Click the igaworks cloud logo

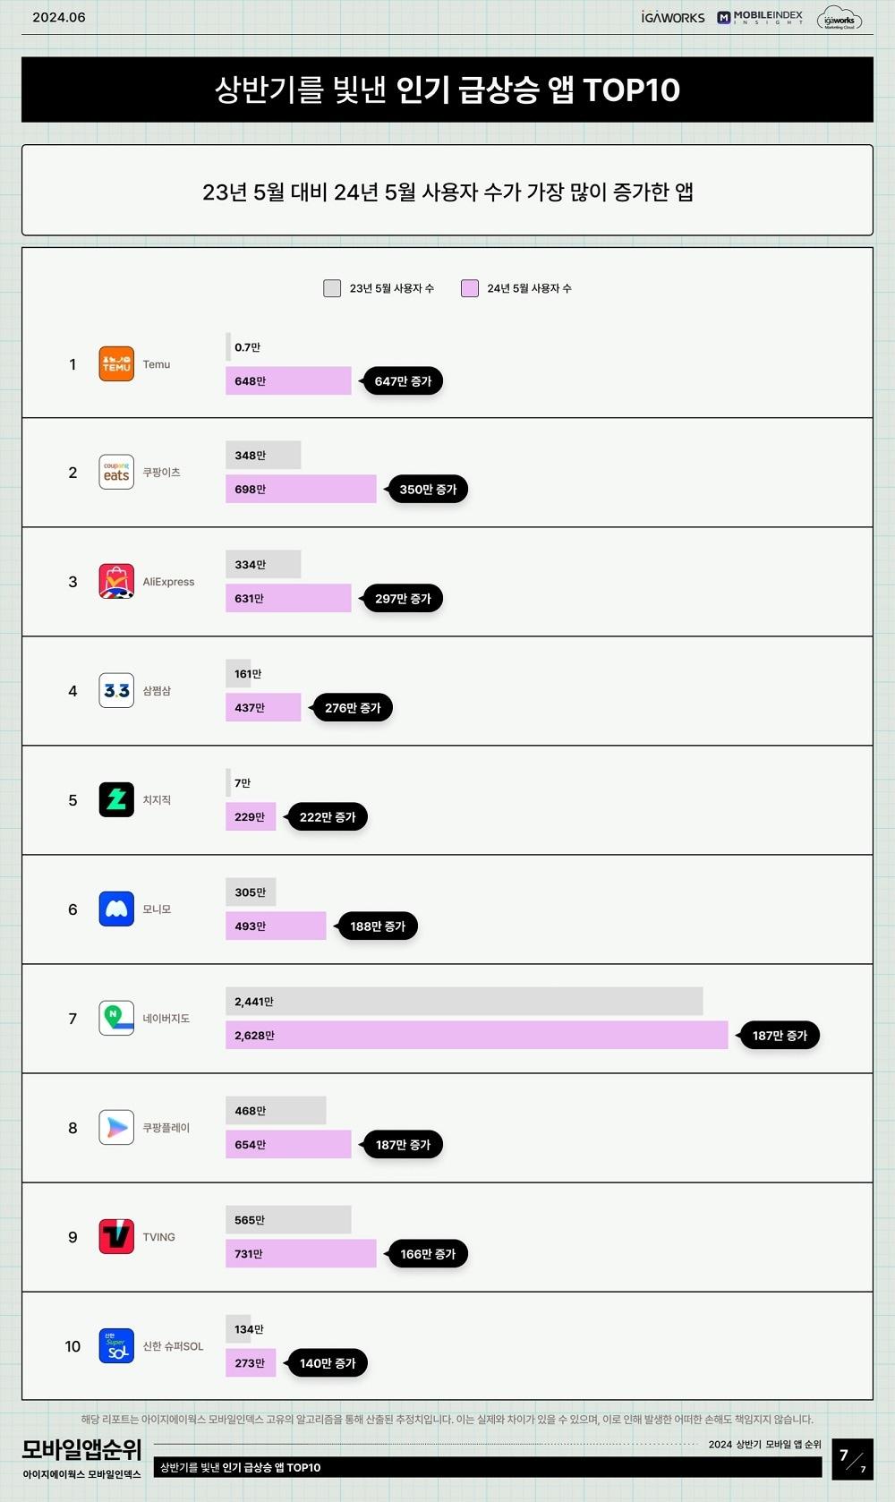840,19
